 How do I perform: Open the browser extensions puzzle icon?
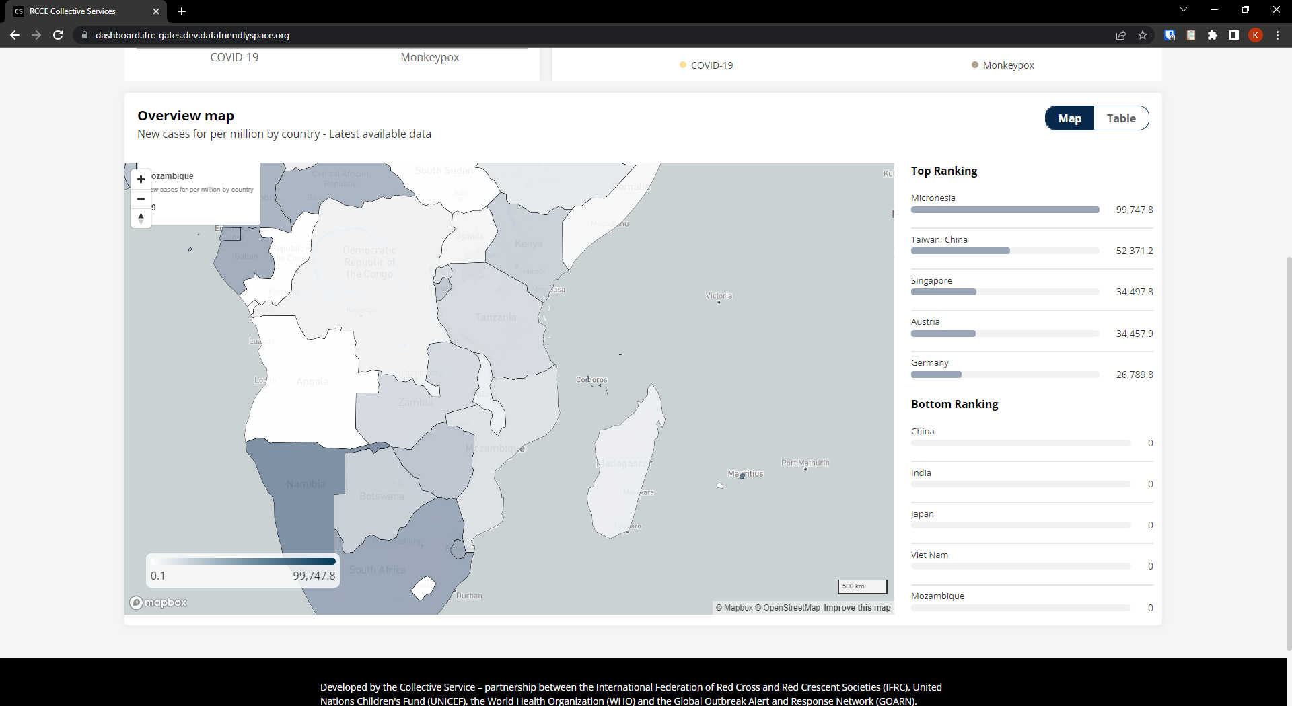(x=1213, y=35)
